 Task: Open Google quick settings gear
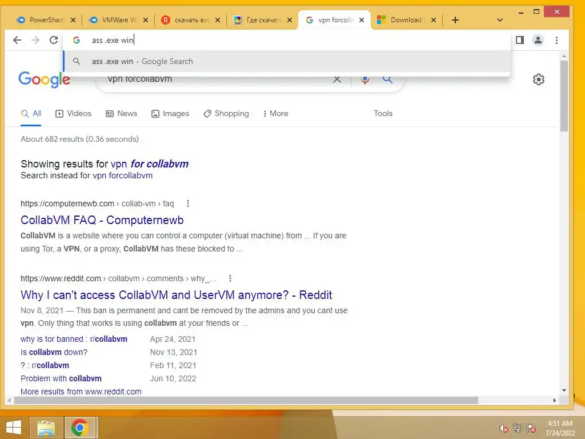coord(538,79)
